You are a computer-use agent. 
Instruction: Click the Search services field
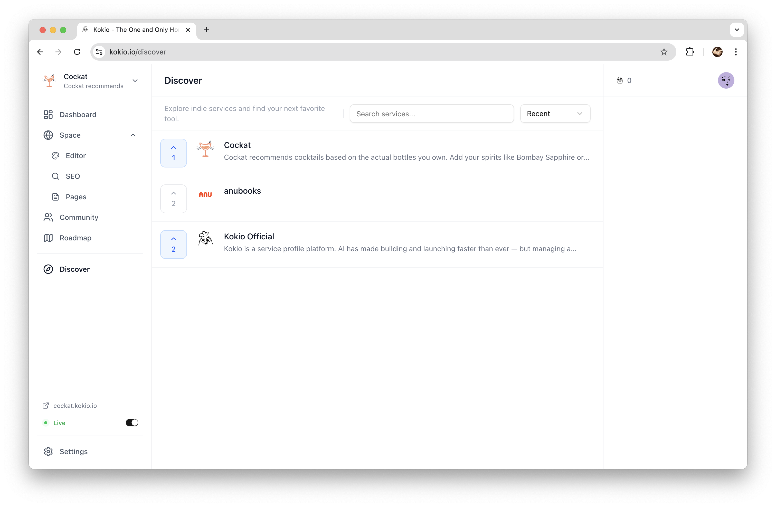[432, 114]
